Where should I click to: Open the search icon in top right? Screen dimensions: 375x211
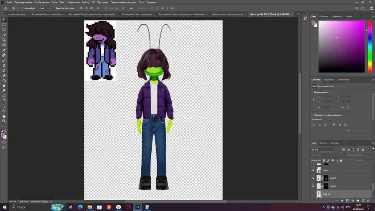[357, 8]
